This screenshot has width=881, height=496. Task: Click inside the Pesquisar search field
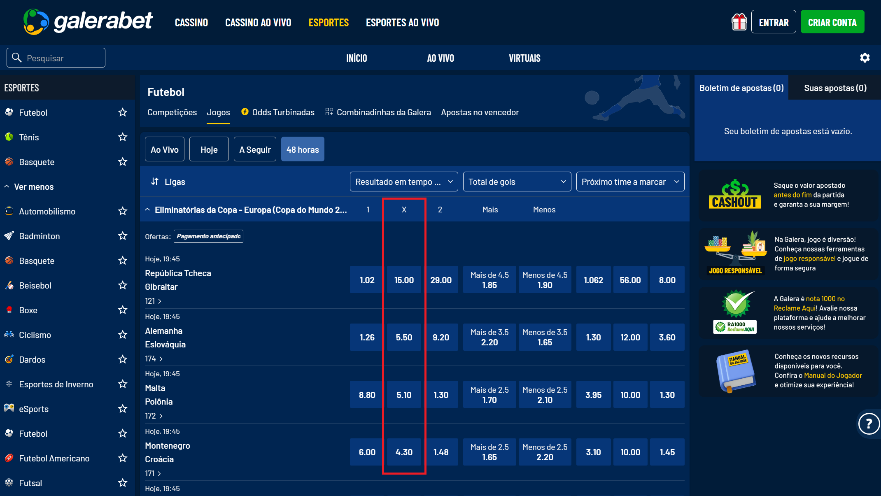(x=56, y=58)
